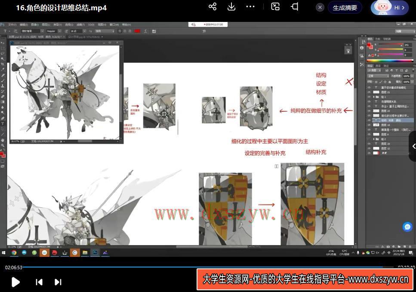Filter layers by pixel layers icon
Image resolution: width=416 pixels, height=292 pixels.
point(387,70)
